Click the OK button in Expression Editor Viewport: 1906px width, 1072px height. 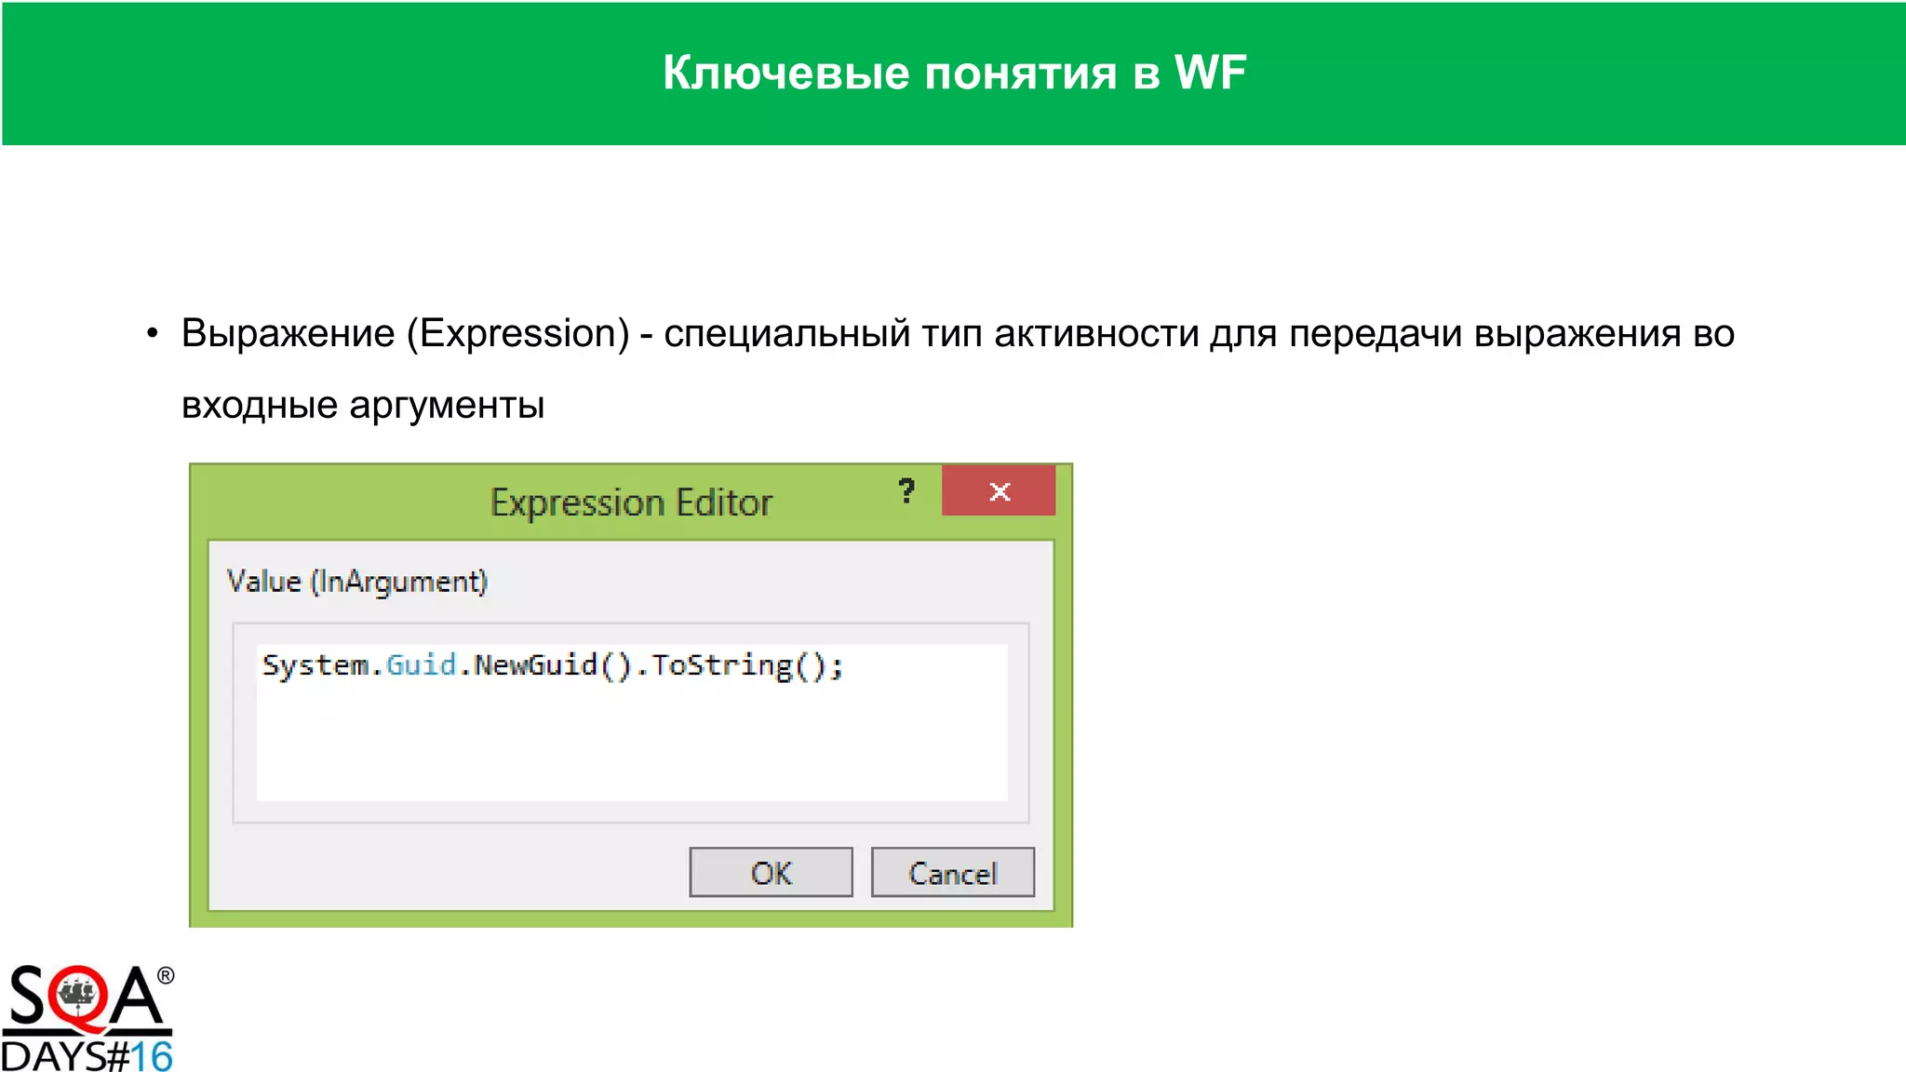tap(771, 872)
